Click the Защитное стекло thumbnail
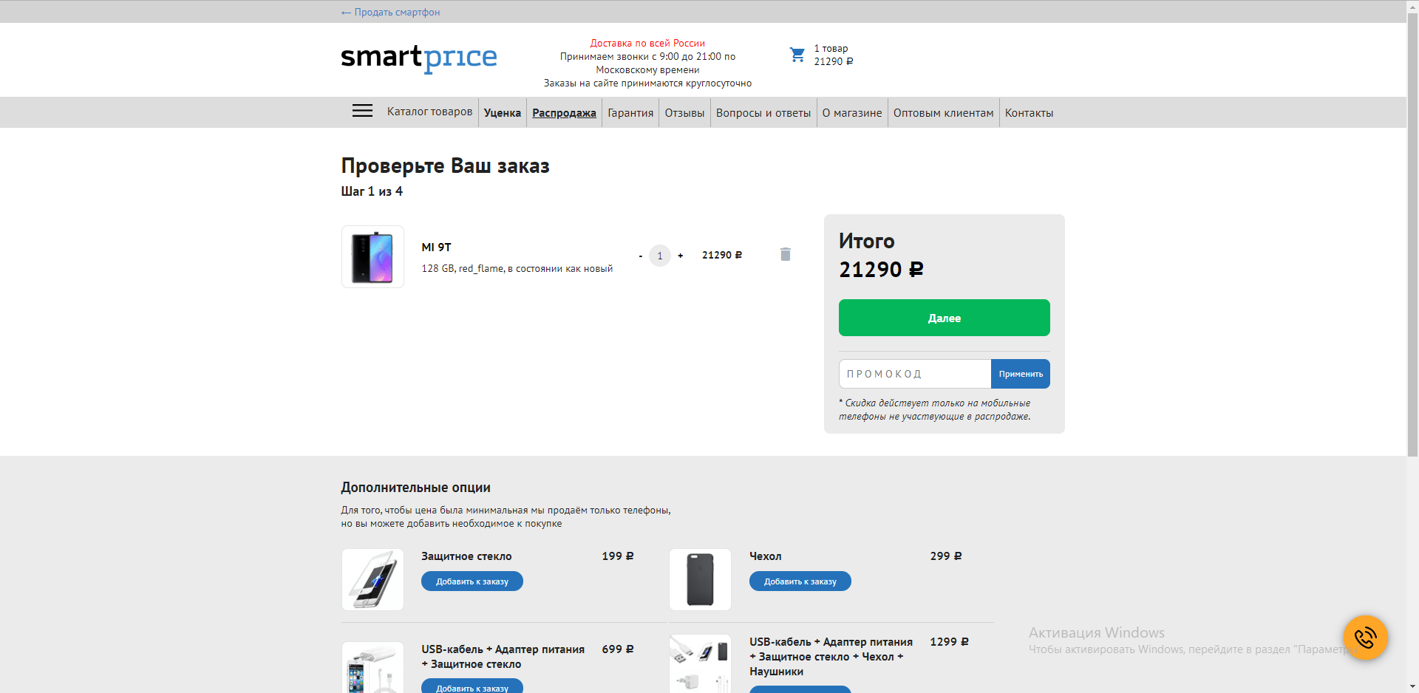This screenshot has width=1419, height=693. (x=372, y=579)
